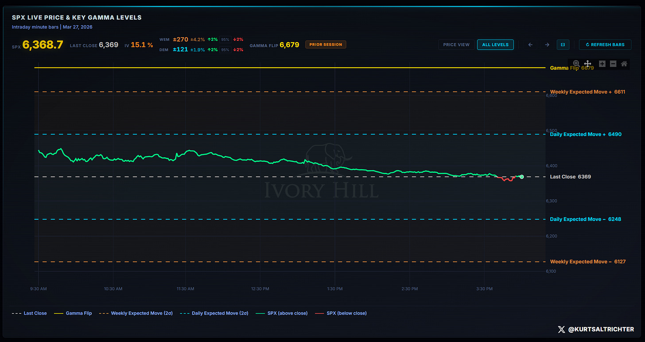Toggle the SPX (above close) legend entry
Screen dimensions: 645x342
coord(282,313)
